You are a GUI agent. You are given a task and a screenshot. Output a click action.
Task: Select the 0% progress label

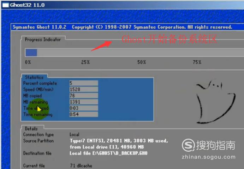click(x=28, y=62)
